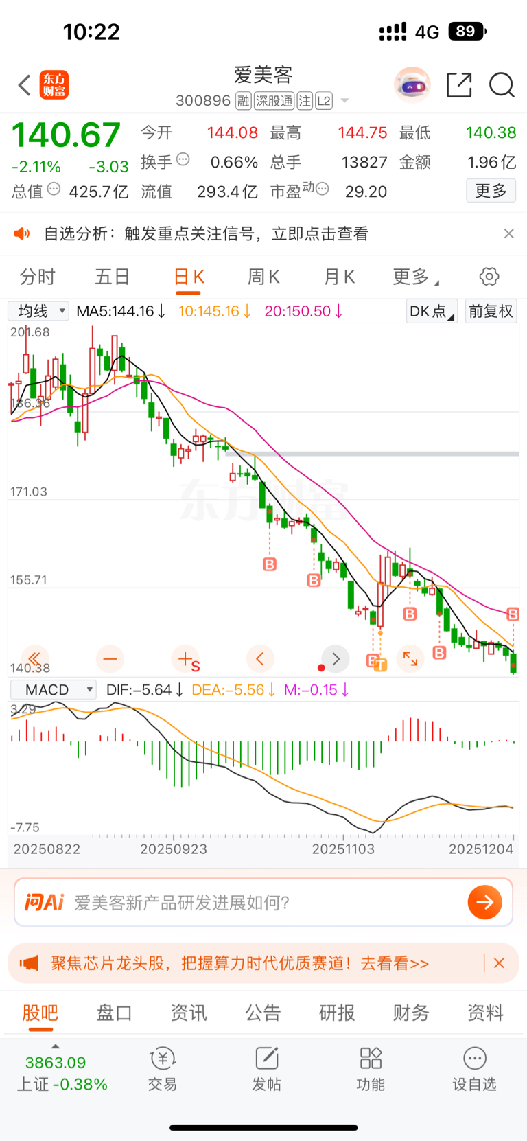Switch to the 财务 tab
The width and height of the screenshot is (527, 1141).
click(x=411, y=1013)
